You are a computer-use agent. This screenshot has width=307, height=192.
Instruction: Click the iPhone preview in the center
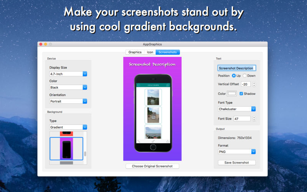(x=153, y=113)
